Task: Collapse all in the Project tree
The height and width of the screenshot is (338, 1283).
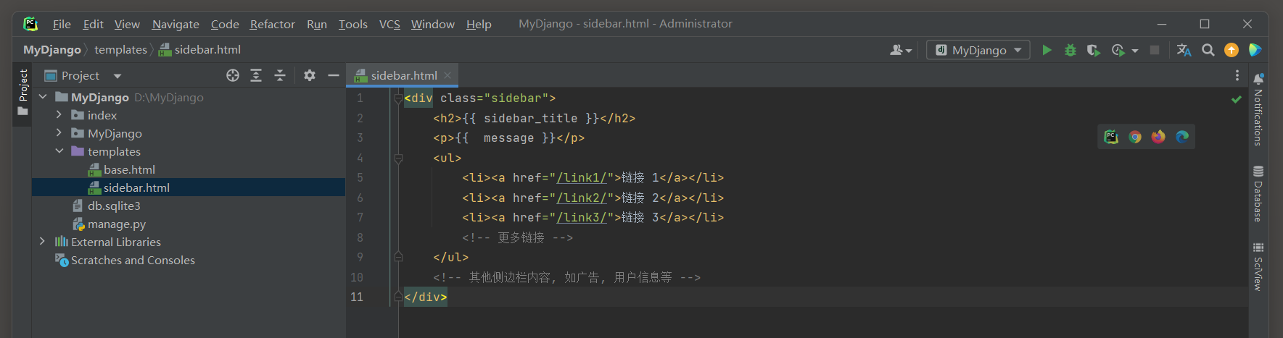Action: point(280,75)
